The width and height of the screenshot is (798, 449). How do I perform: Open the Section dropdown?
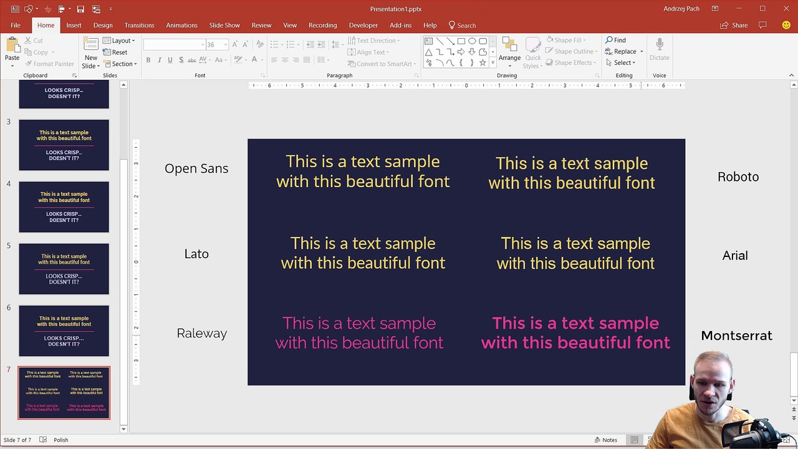tap(120, 64)
